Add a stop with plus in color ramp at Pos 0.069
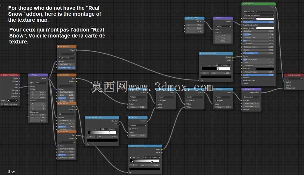 click(88, 129)
